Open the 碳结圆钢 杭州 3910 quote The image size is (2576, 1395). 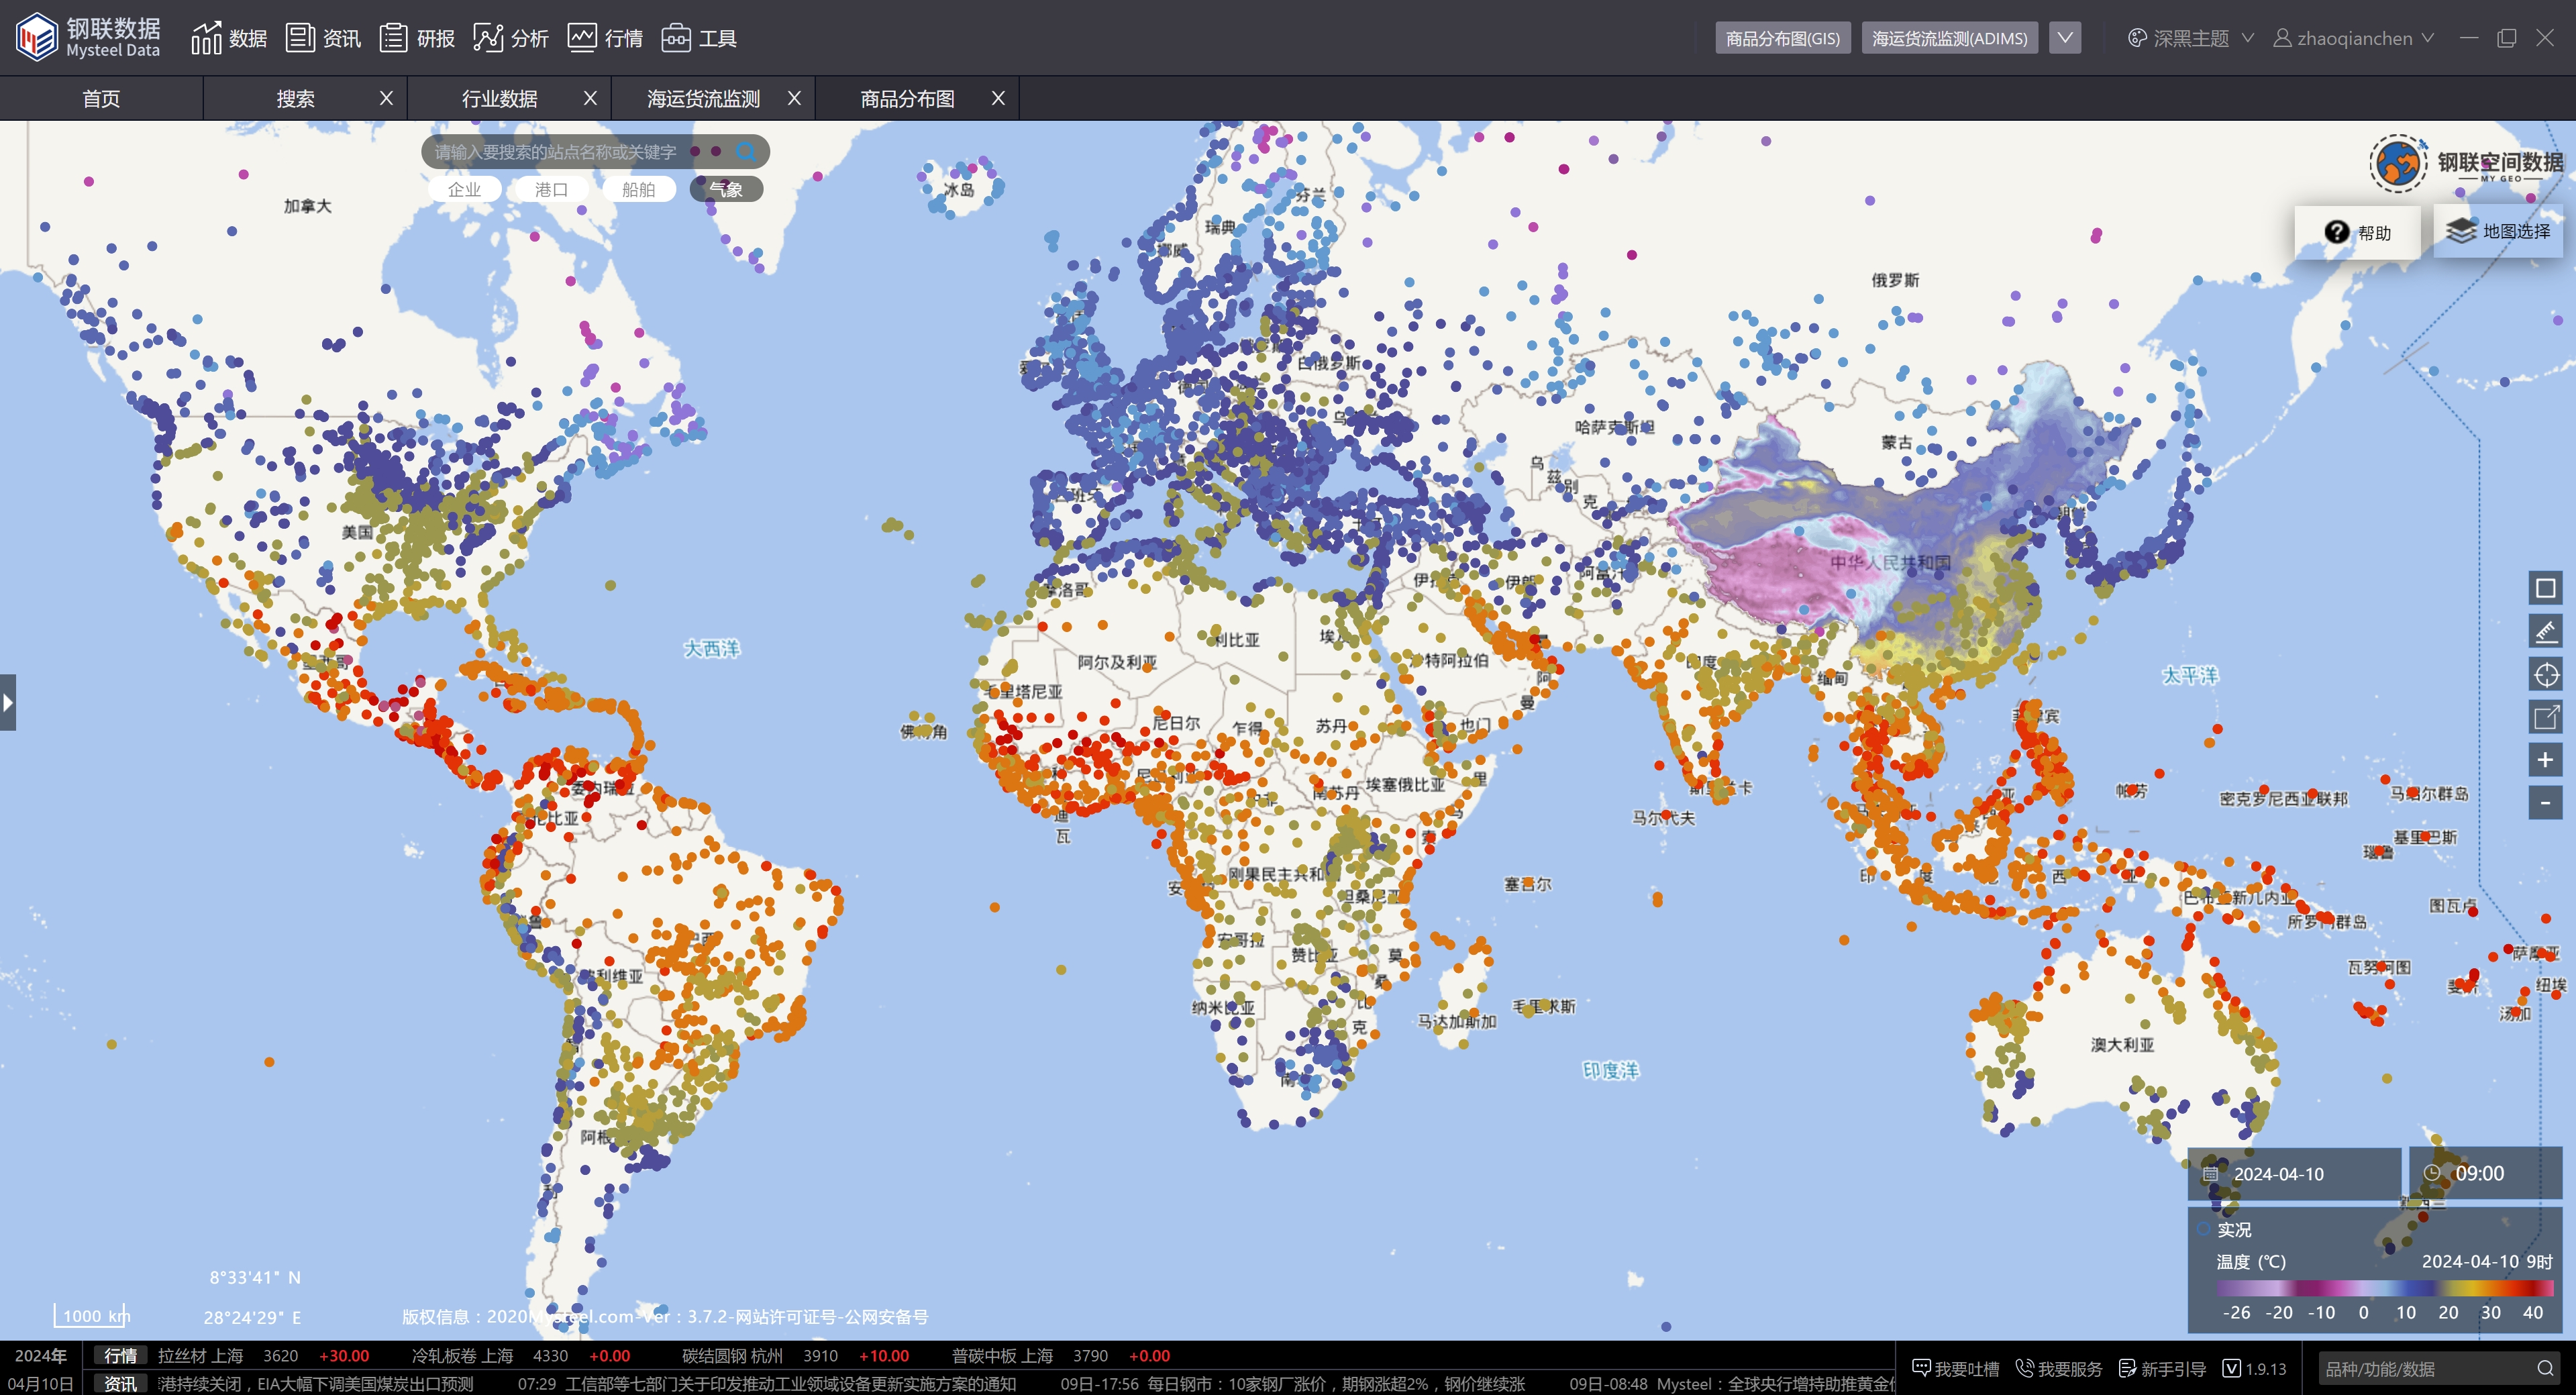point(795,1356)
